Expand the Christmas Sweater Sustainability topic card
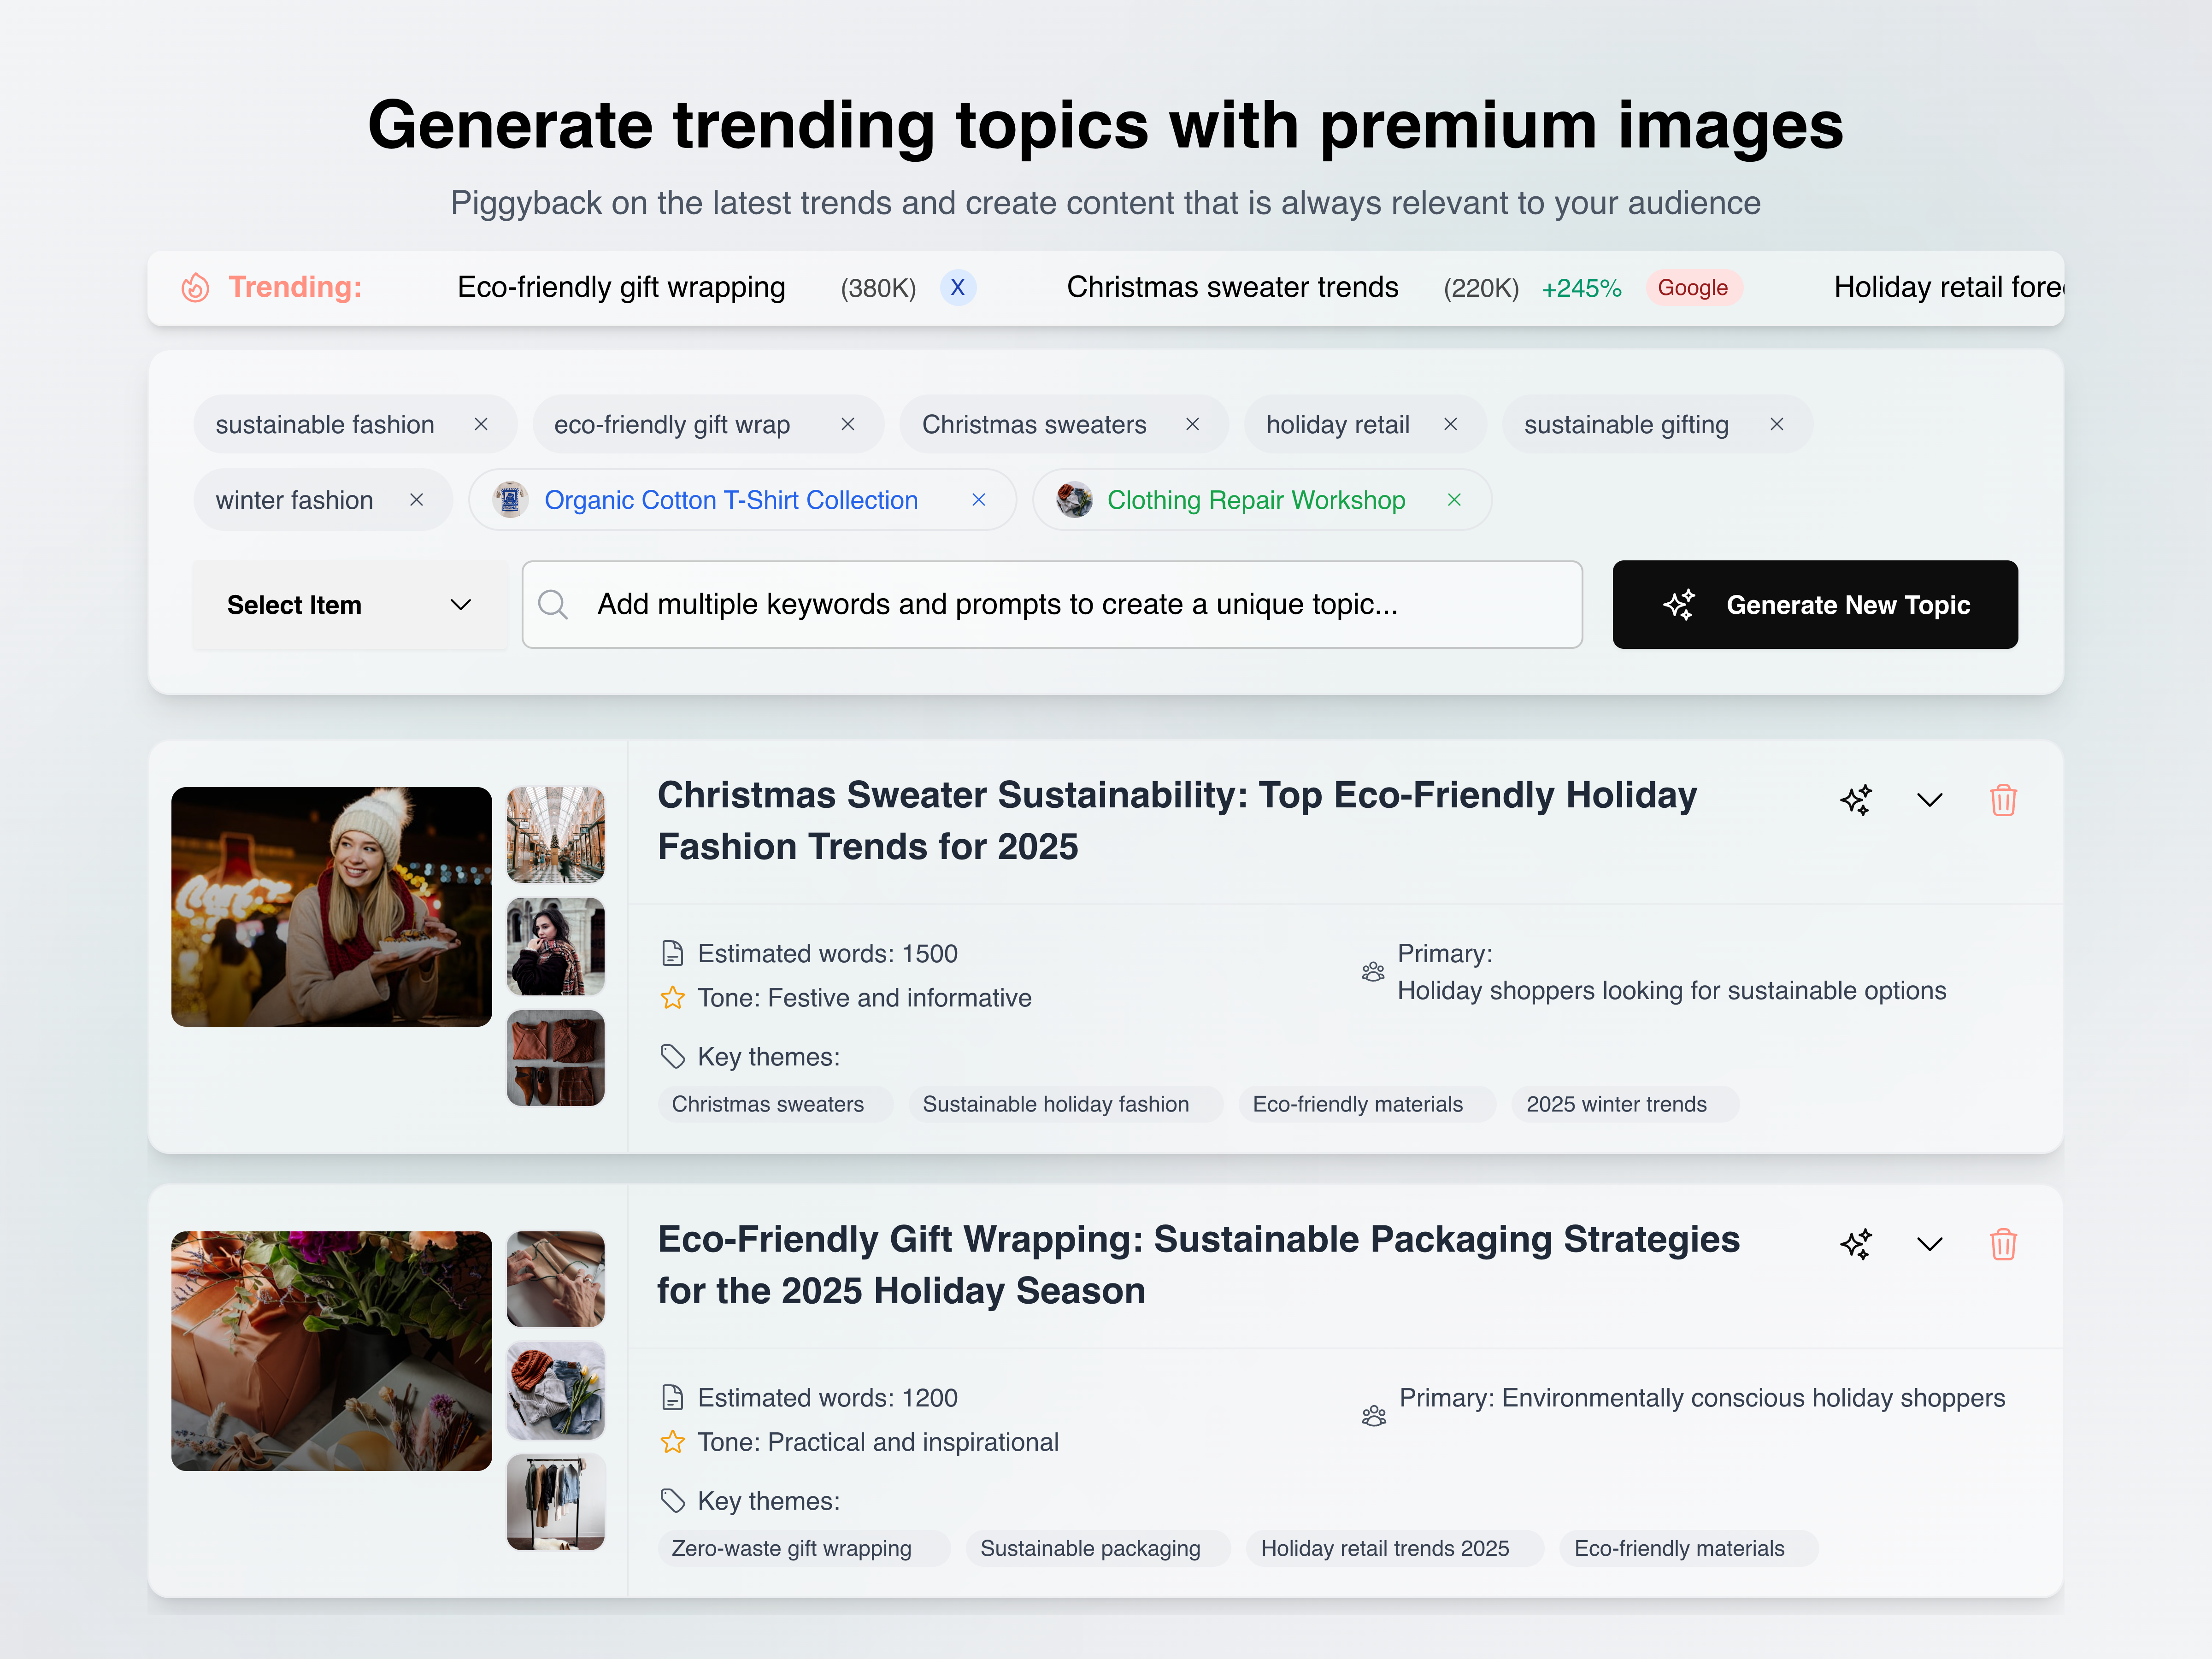 [x=1929, y=800]
